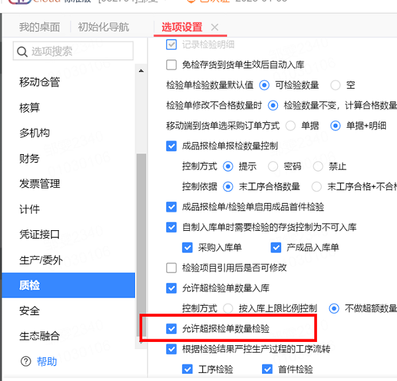Image resolution: width=397 pixels, height=381 pixels.
Task: Uncheck 工序检验 checkbox
Action: click(x=187, y=369)
